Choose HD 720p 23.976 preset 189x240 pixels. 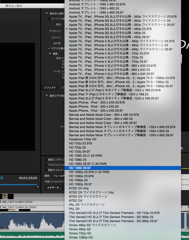tap(123, 143)
